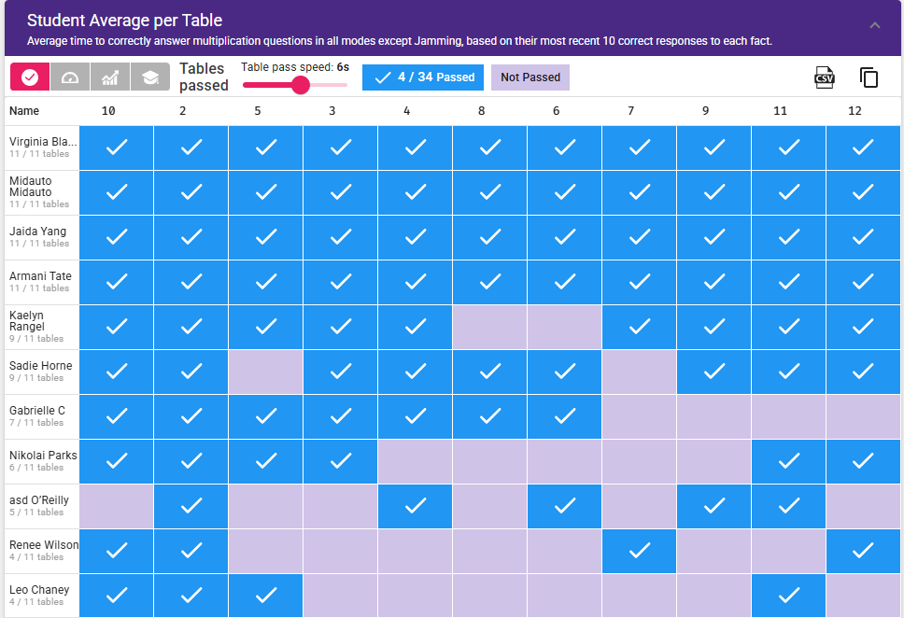Select Kaelyn Rangel's not-passed 8 table cell

(x=489, y=327)
